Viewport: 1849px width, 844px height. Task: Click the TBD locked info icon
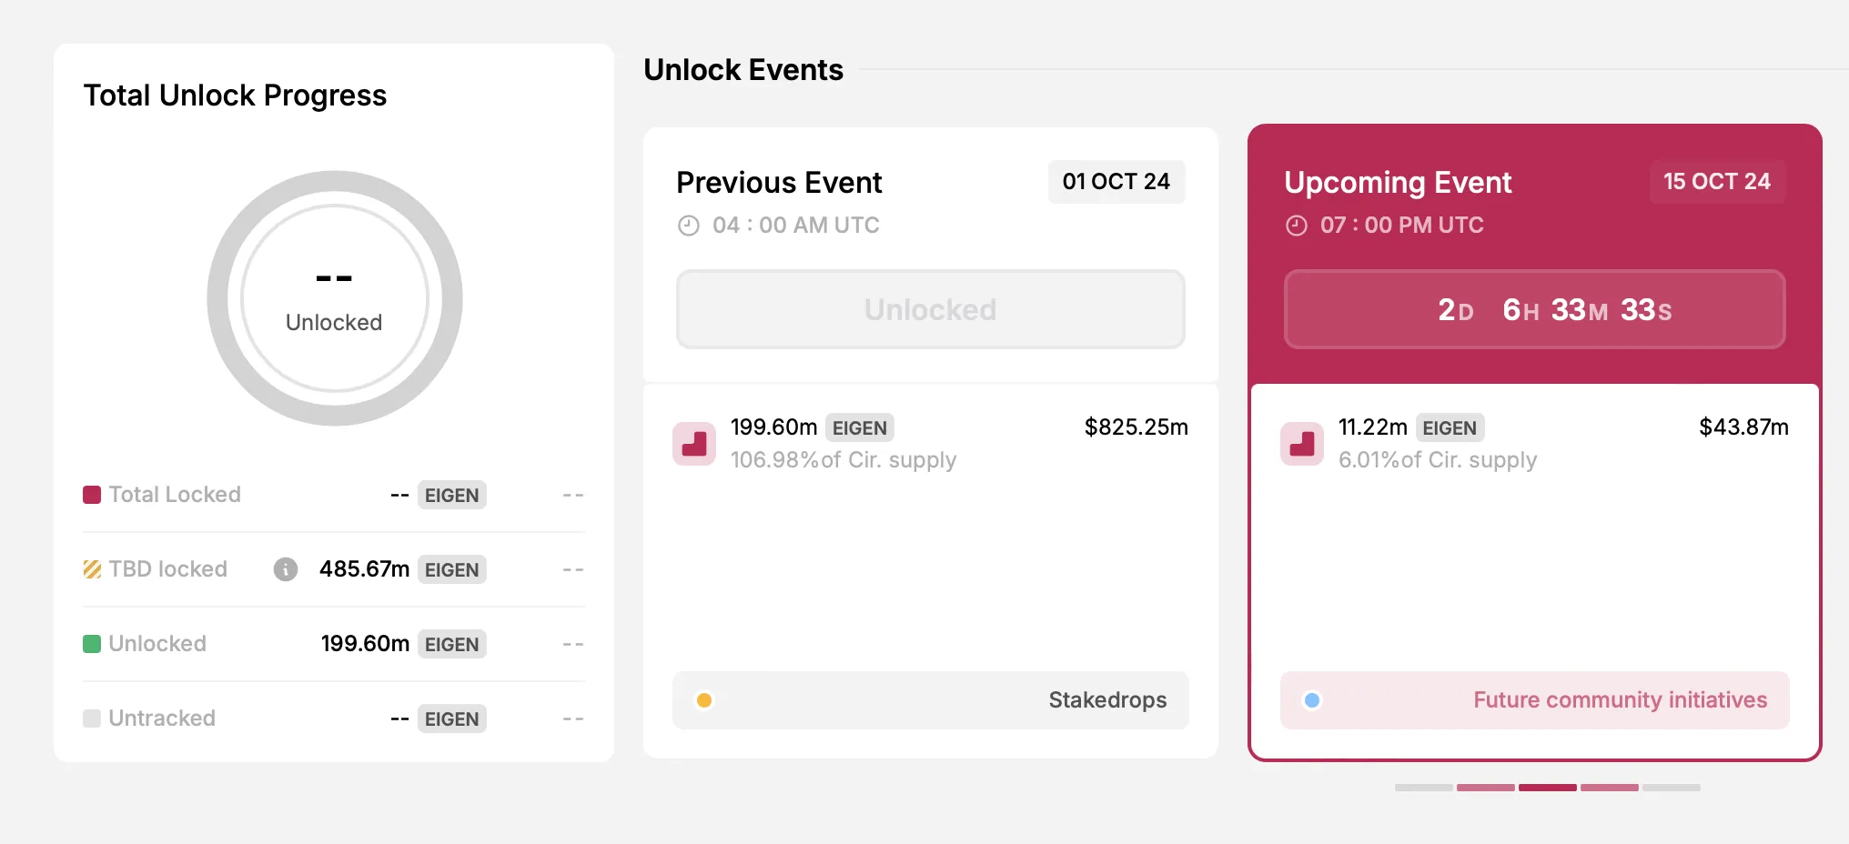[x=286, y=569]
